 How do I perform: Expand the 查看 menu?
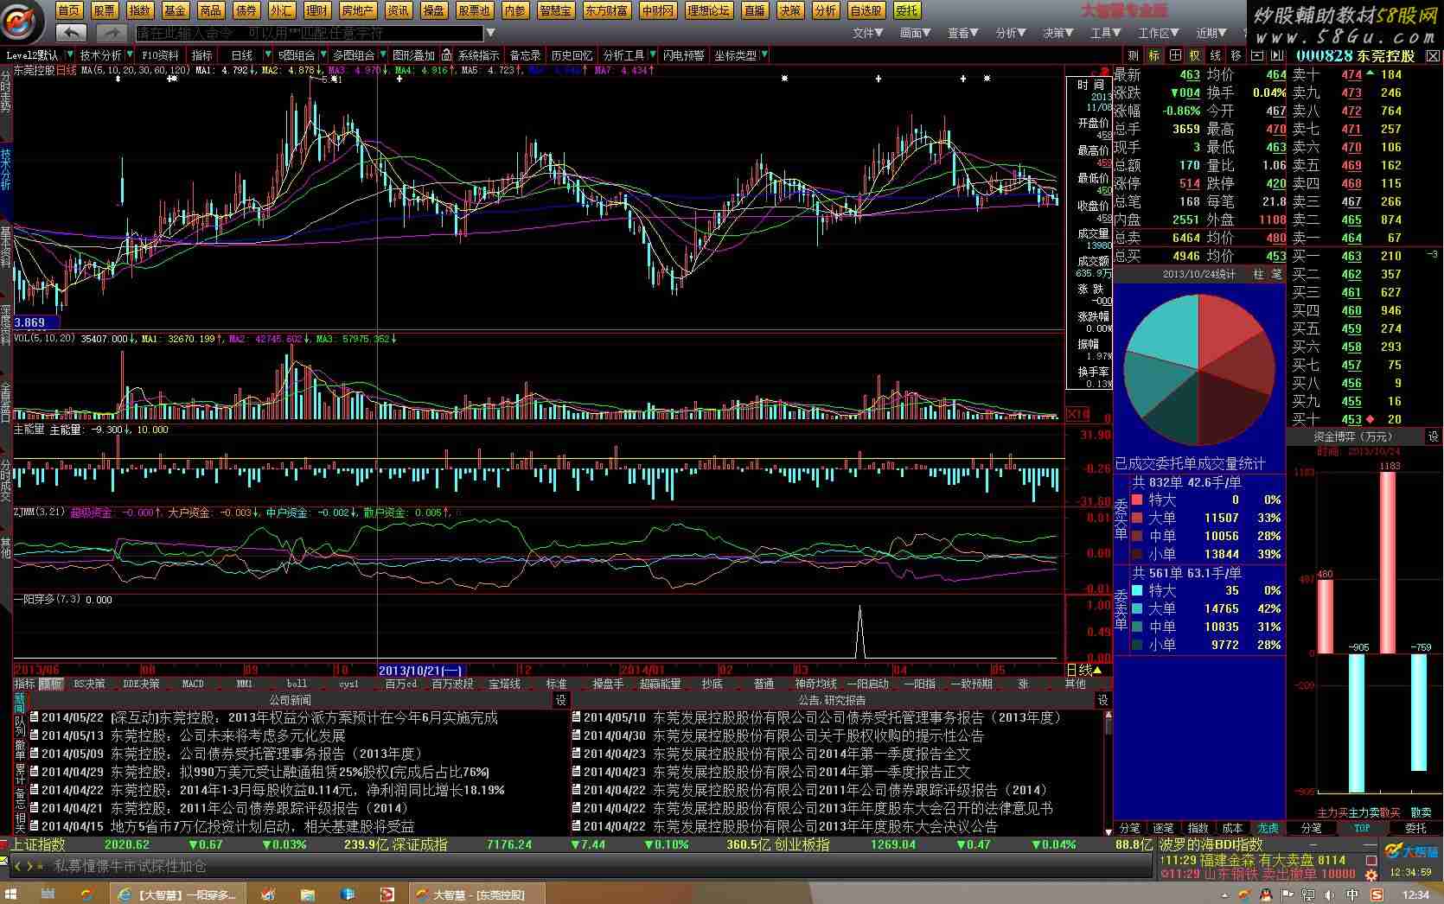pos(962,33)
